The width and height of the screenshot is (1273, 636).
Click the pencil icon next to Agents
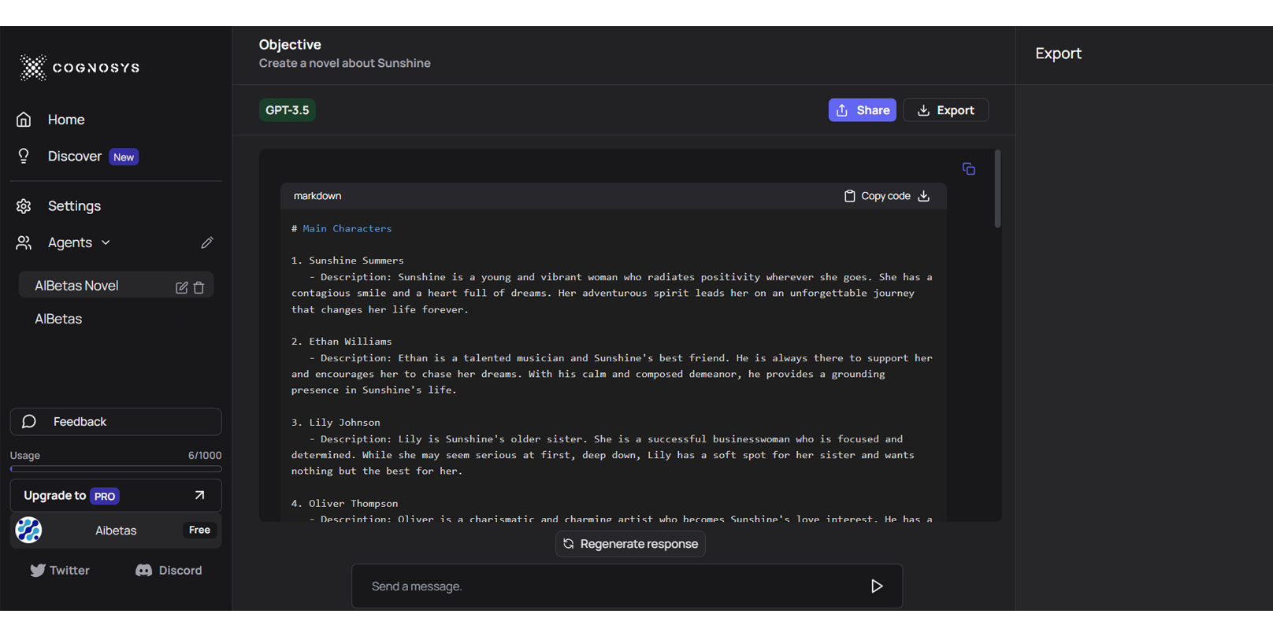pos(207,242)
